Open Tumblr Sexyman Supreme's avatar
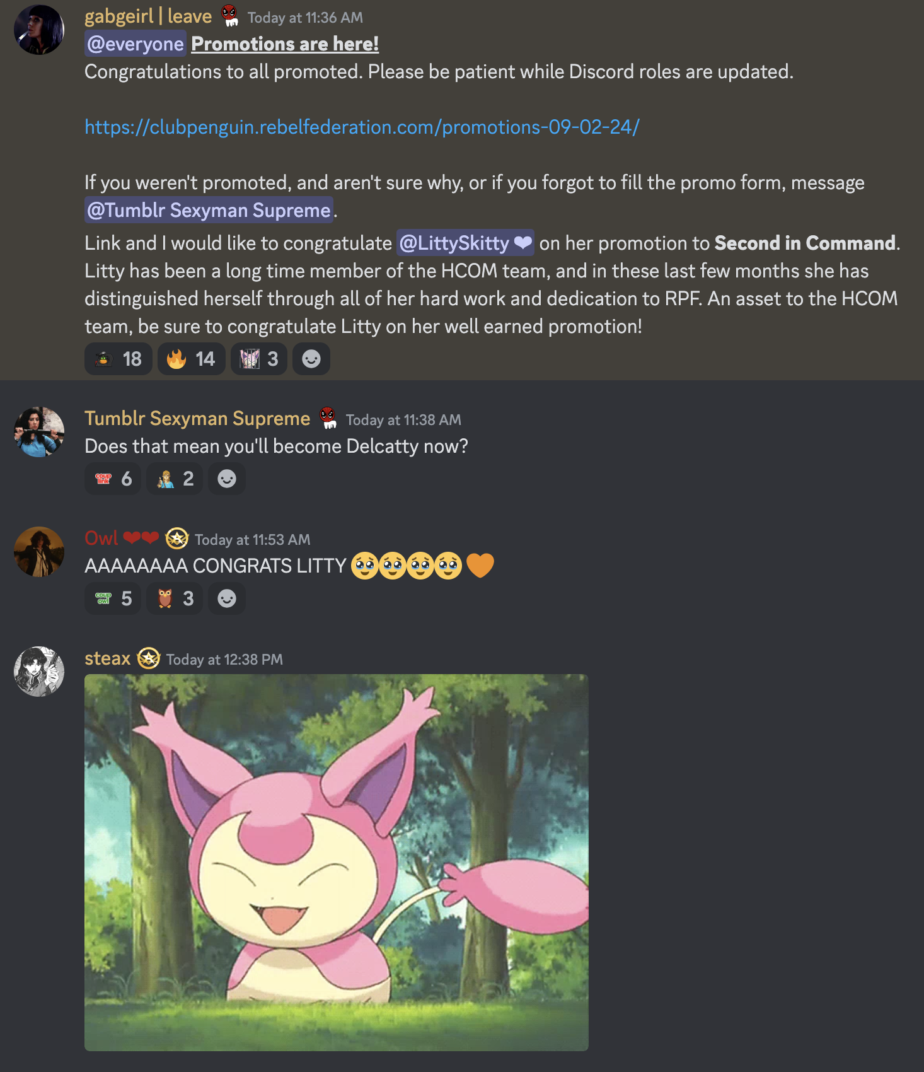The width and height of the screenshot is (924, 1072). [x=39, y=432]
